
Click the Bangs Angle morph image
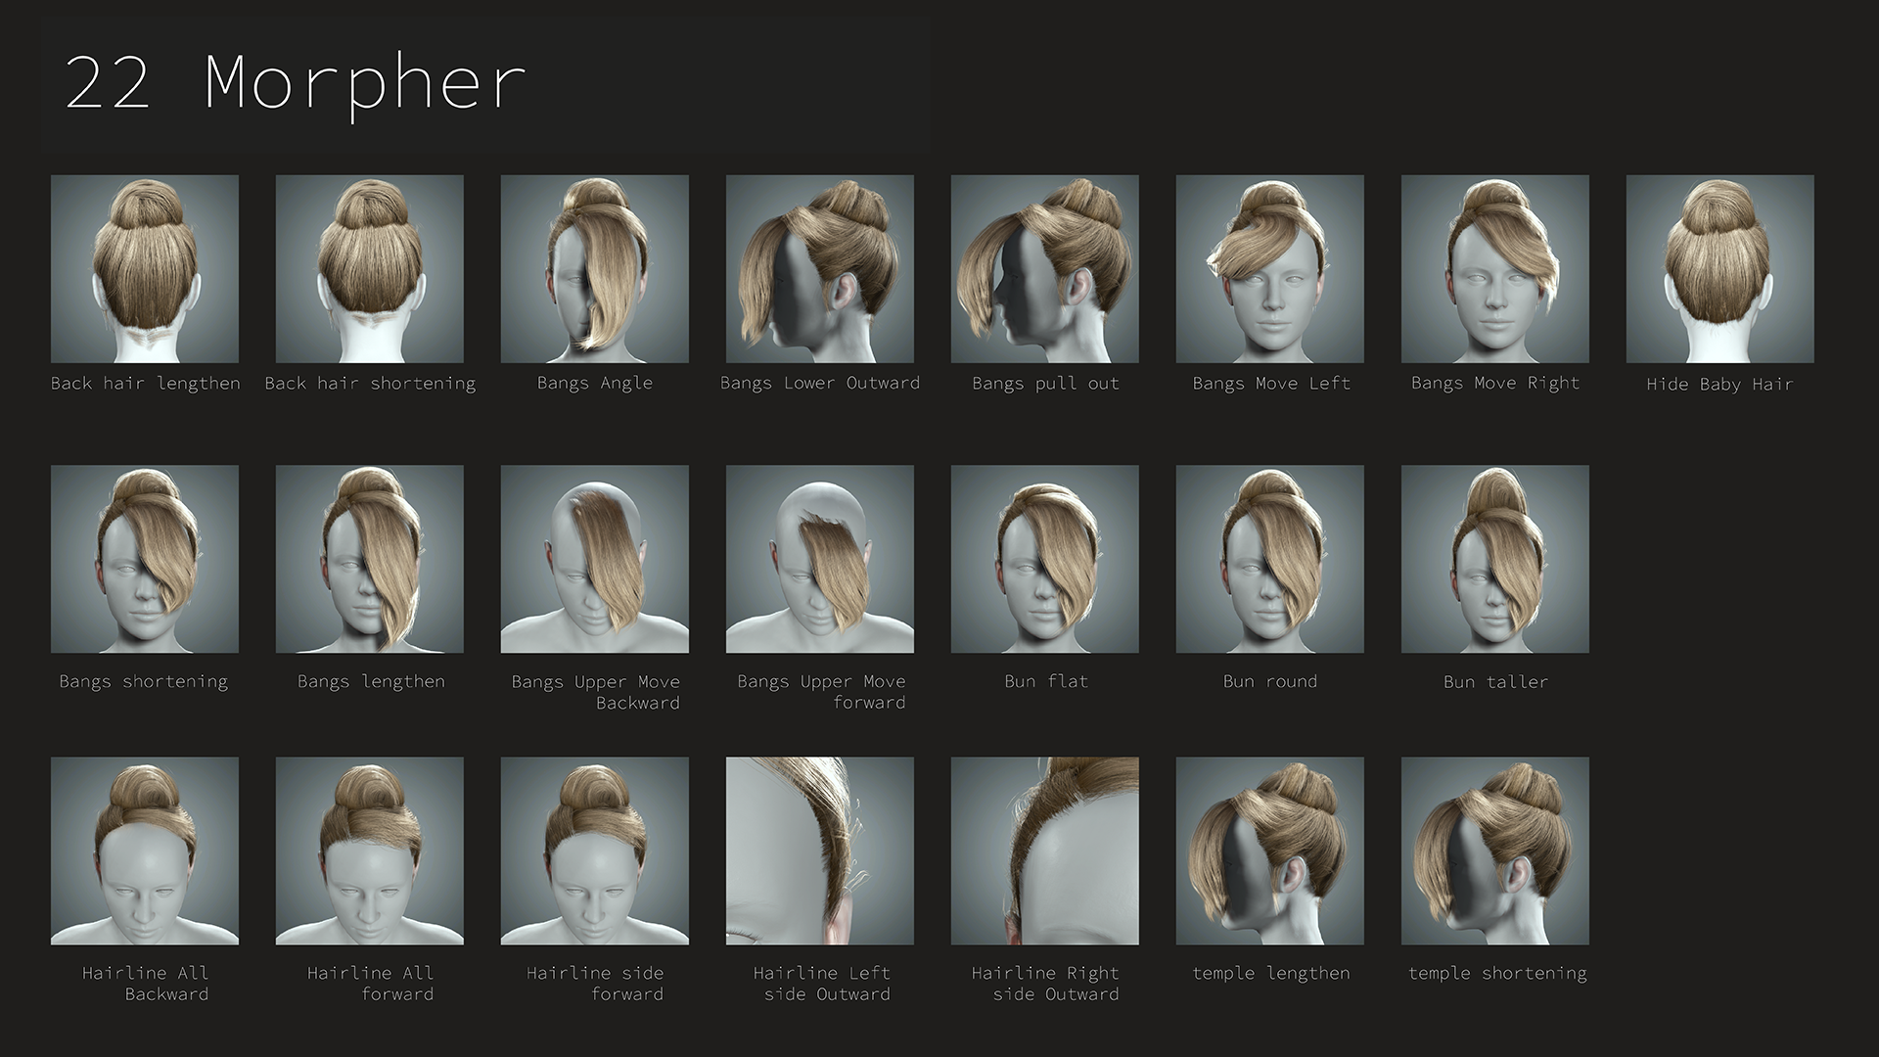(595, 269)
